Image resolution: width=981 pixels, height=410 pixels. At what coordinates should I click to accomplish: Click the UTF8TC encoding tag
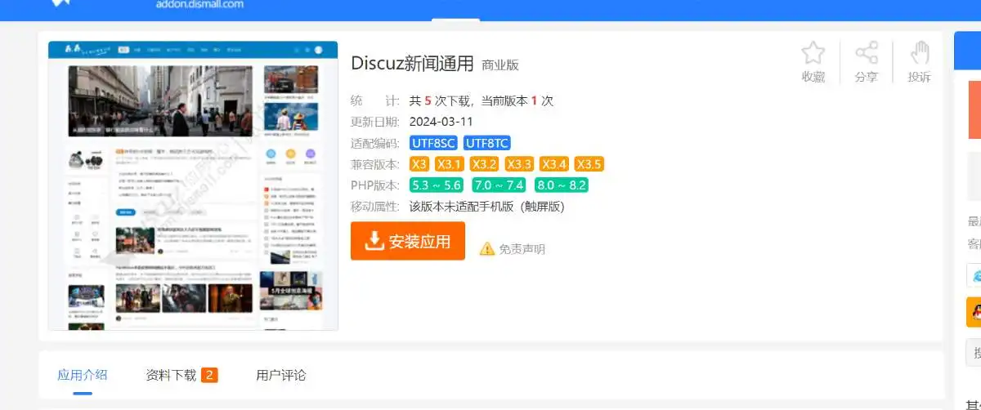[x=487, y=143]
